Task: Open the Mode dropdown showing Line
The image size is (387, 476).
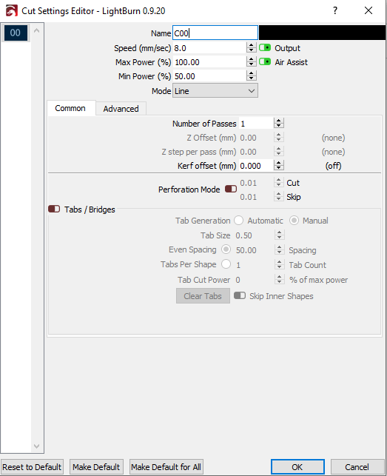Action: (x=215, y=91)
